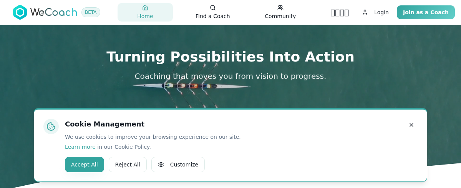Select the Home navigation label
This screenshot has width=461, height=188.
pos(145,16)
